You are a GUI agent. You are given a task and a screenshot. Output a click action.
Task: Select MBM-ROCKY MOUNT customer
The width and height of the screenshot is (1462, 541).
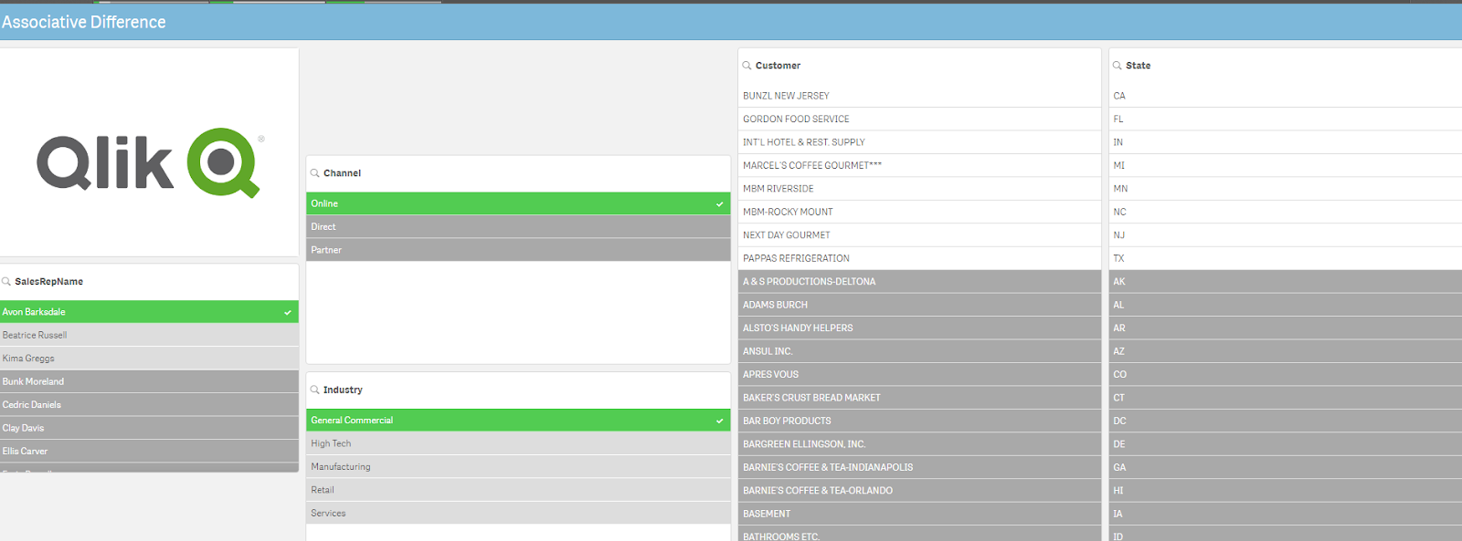pos(919,212)
